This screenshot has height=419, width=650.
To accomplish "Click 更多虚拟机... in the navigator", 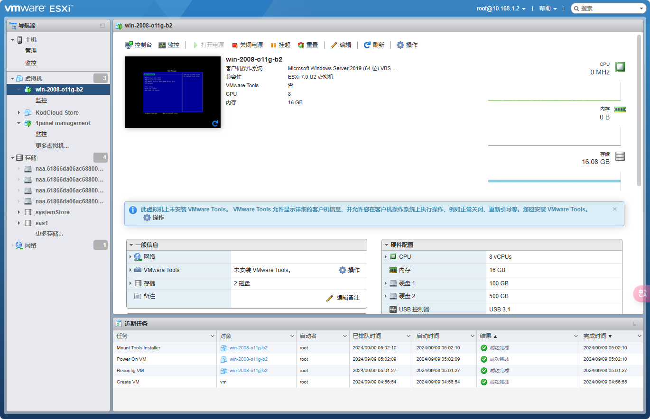I will pos(52,146).
